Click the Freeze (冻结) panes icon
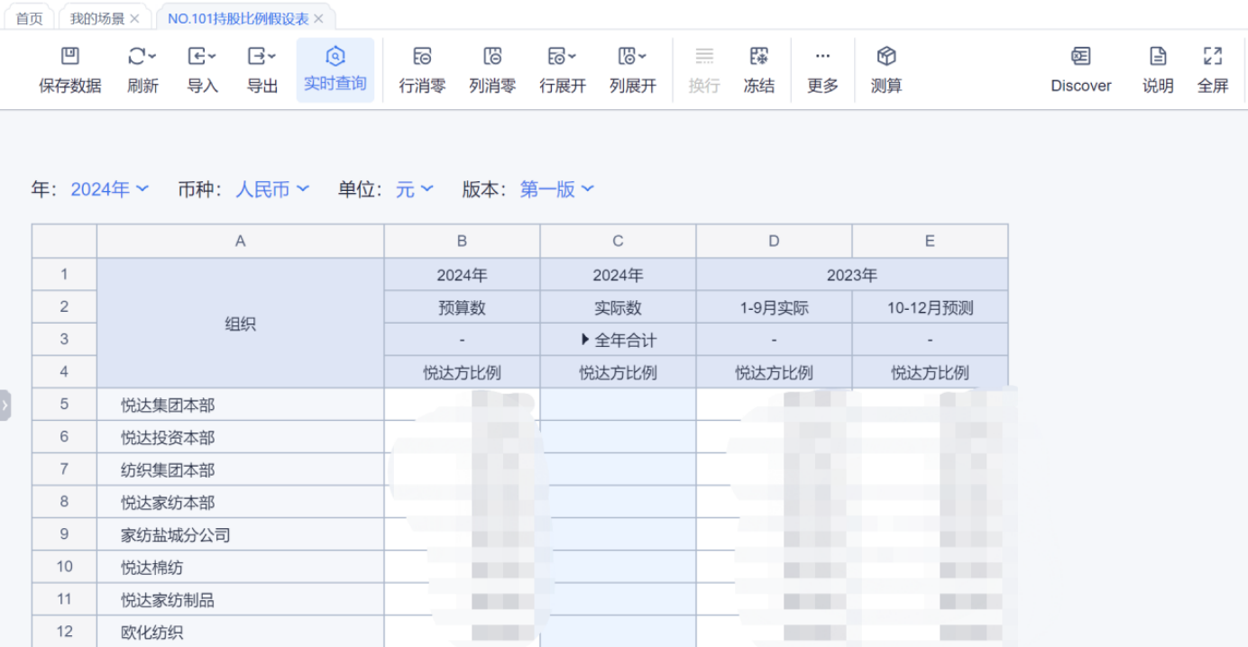Screen dimensions: 1248x647 pyautogui.click(x=758, y=58)
